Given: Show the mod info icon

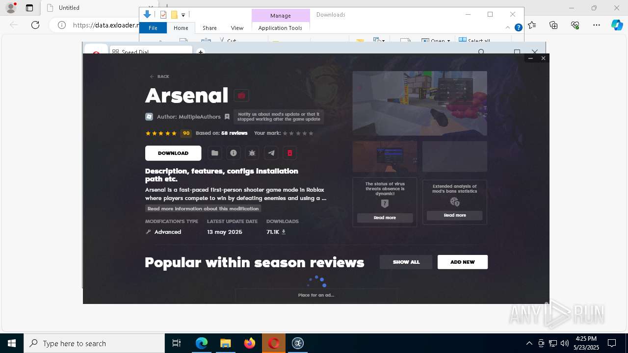Looking at the screenshot, I should pyautogui.click(x=234, y=153).
